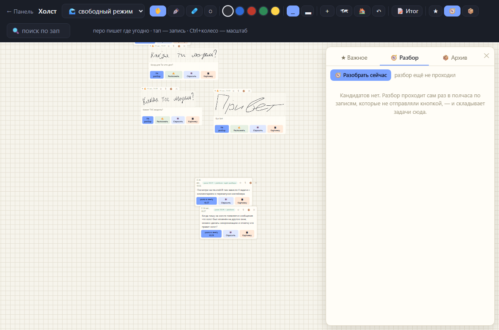Pick the blue pen color
This screenshot has width=499, height=330.
[240, 11]
